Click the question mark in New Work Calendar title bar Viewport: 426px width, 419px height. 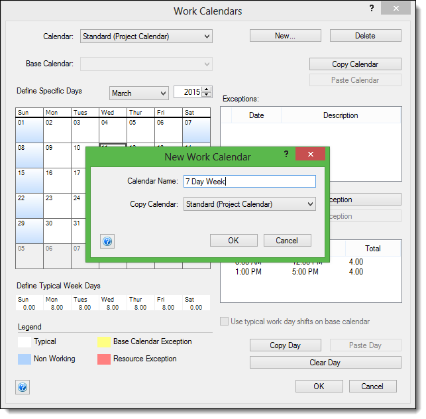point(286,154)
